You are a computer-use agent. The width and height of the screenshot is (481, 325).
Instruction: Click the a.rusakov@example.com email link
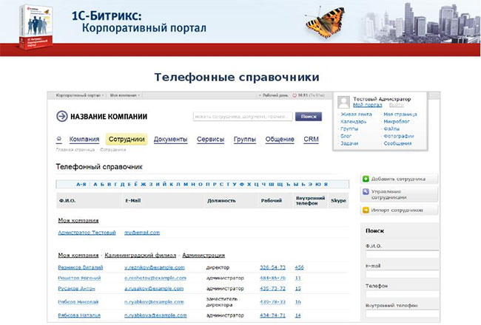click(x=154, y=289)
